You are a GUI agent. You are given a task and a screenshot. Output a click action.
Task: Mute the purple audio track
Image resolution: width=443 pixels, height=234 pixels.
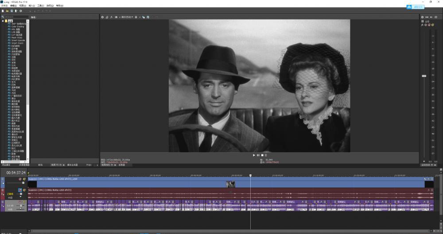pos(20,202)
